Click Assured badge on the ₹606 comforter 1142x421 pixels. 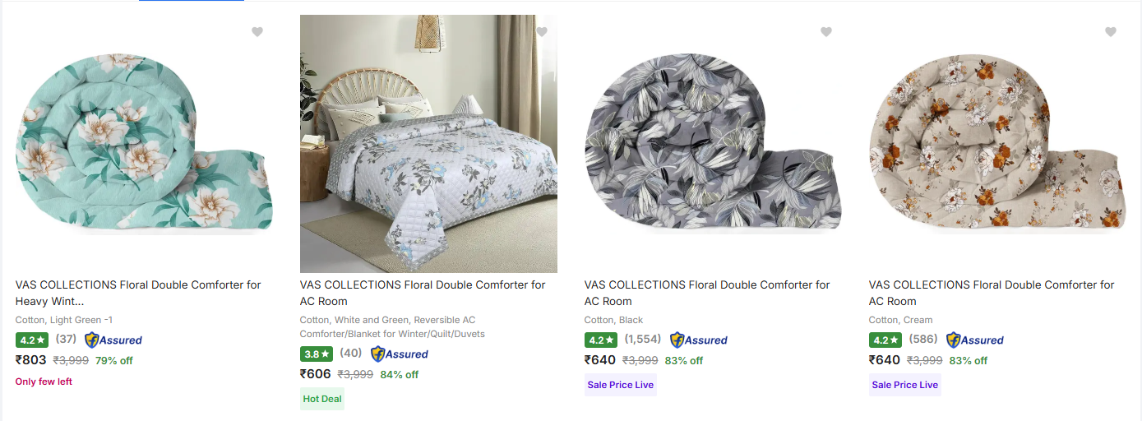point(400,354)
